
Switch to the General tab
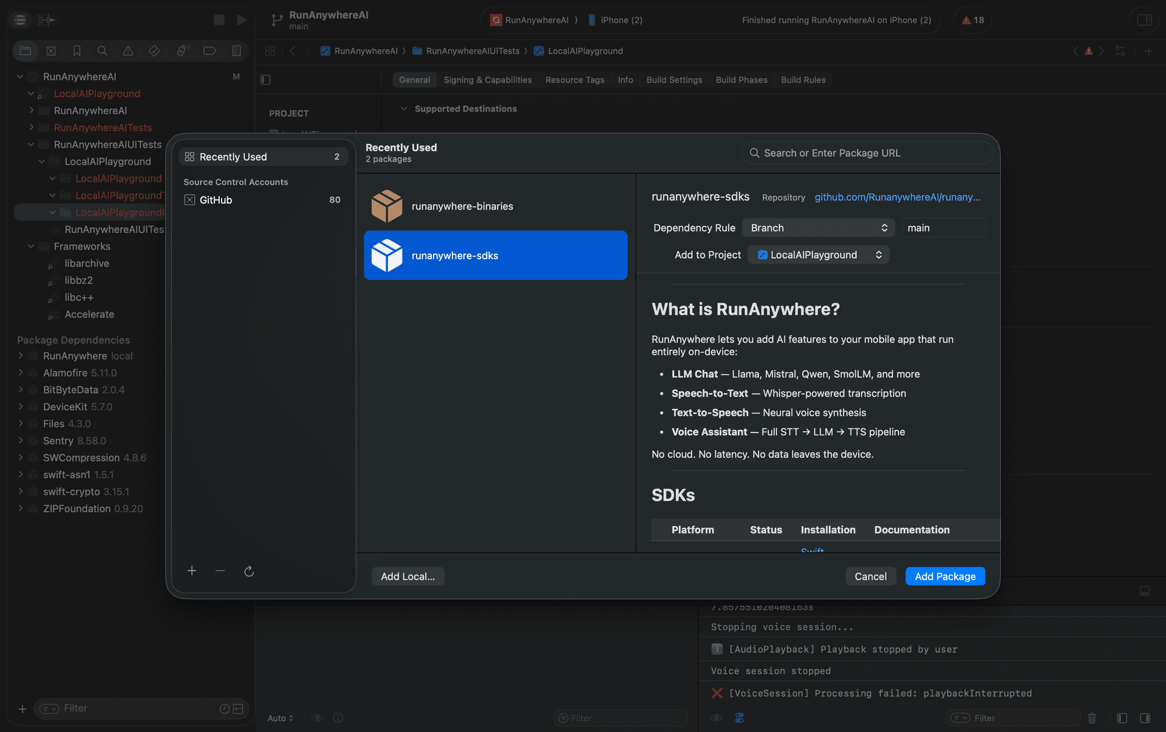point(414,80)
